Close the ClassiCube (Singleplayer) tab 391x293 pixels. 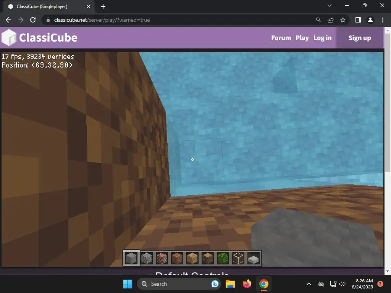[89, 6]
